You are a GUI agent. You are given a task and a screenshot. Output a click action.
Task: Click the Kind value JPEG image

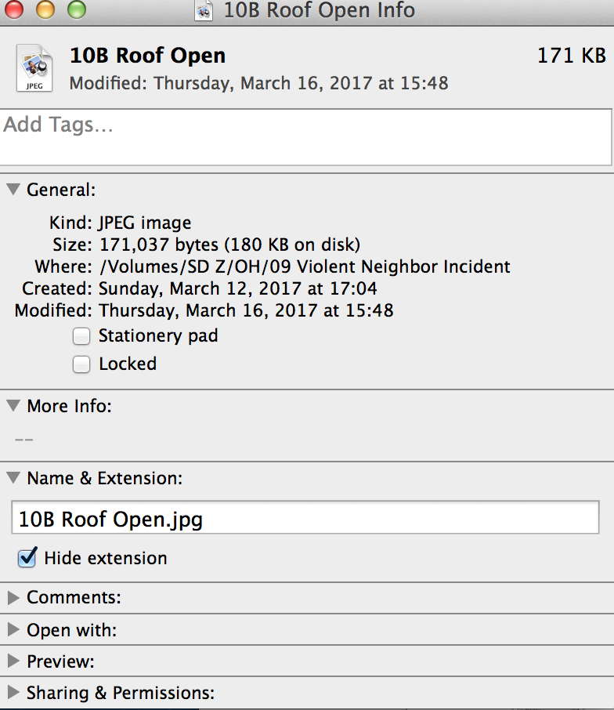145,223
